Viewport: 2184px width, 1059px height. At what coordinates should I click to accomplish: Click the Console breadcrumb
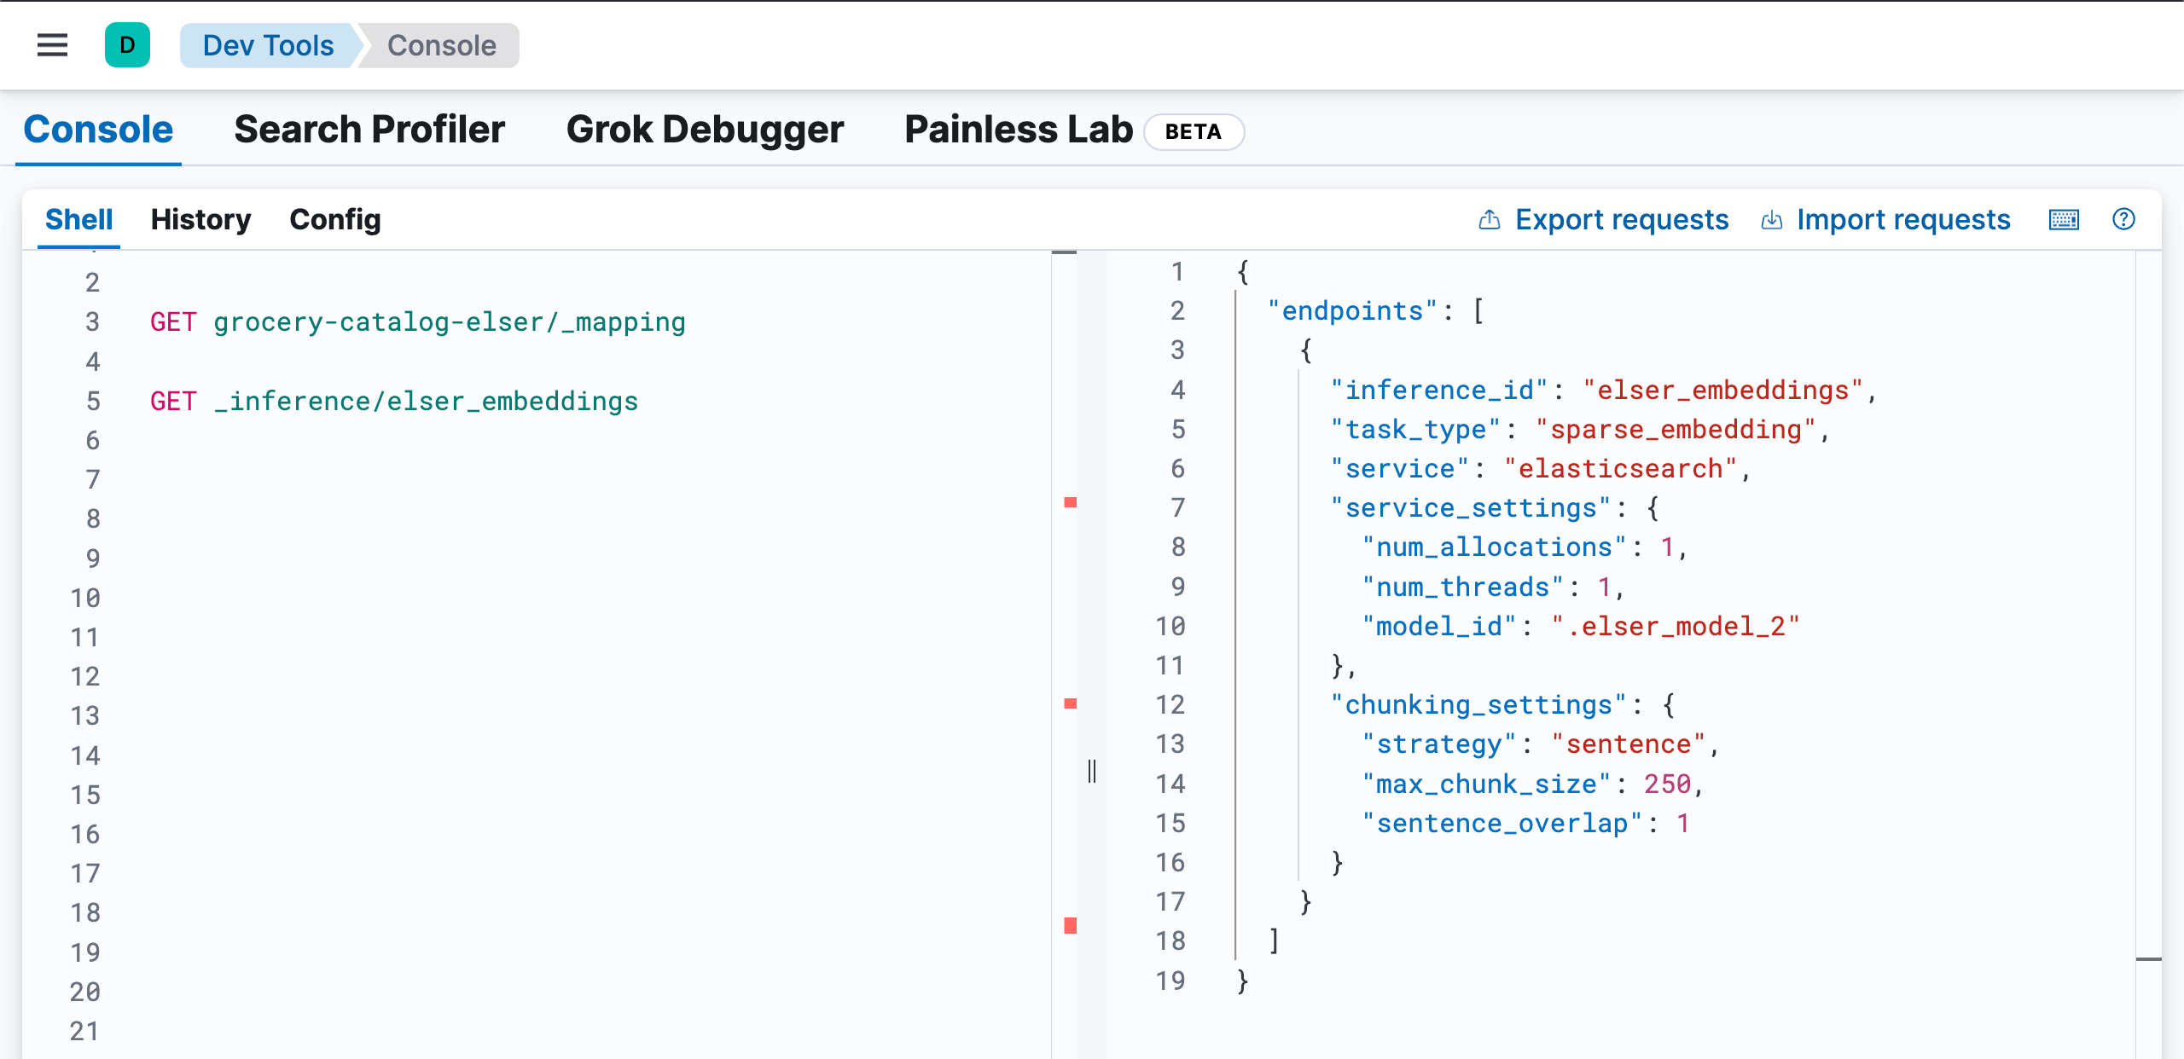coord(441,45)
